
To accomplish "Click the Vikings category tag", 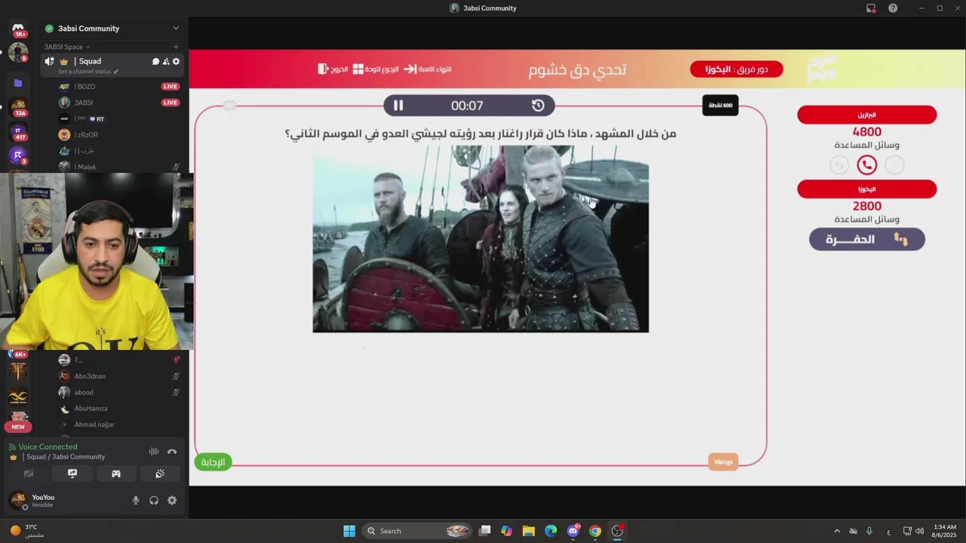I will point(723,462).
